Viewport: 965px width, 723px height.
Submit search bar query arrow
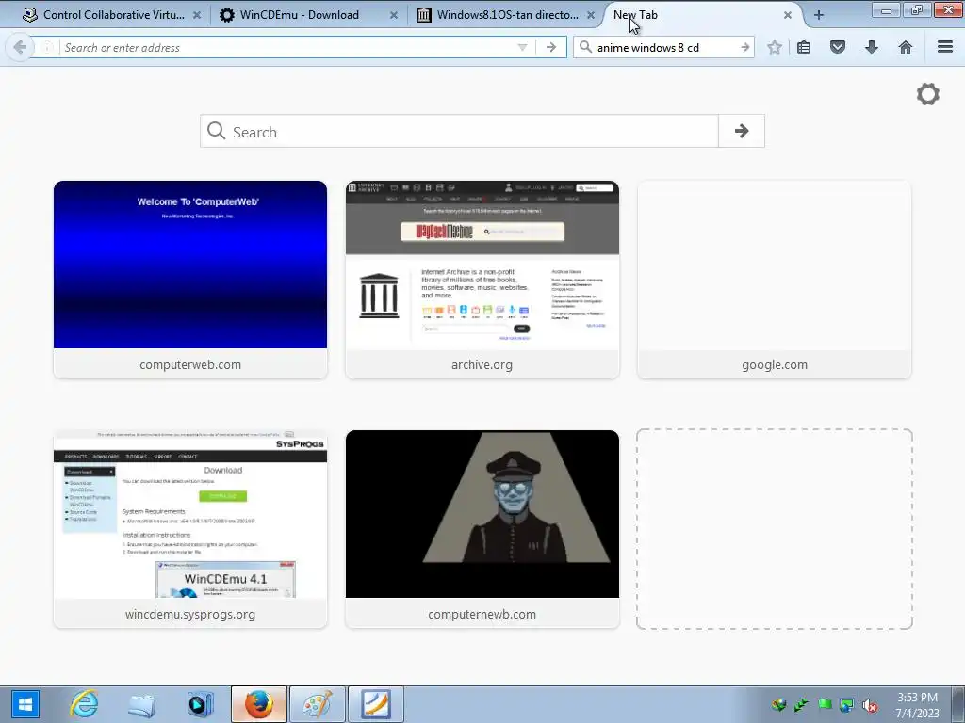744,47
